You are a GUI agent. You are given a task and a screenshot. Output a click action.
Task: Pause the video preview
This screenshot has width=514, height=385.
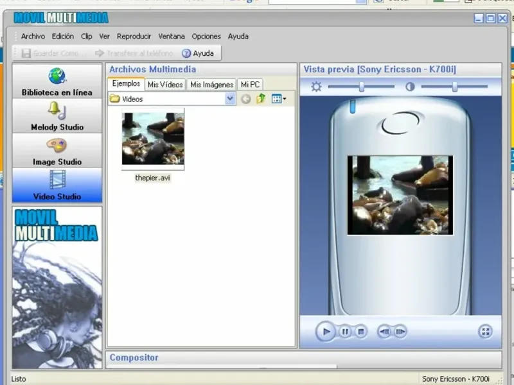coord(345,332)
